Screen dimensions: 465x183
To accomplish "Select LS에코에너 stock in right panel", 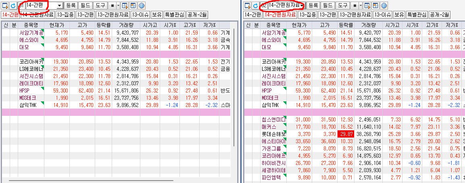I will (x=273, y=69).
